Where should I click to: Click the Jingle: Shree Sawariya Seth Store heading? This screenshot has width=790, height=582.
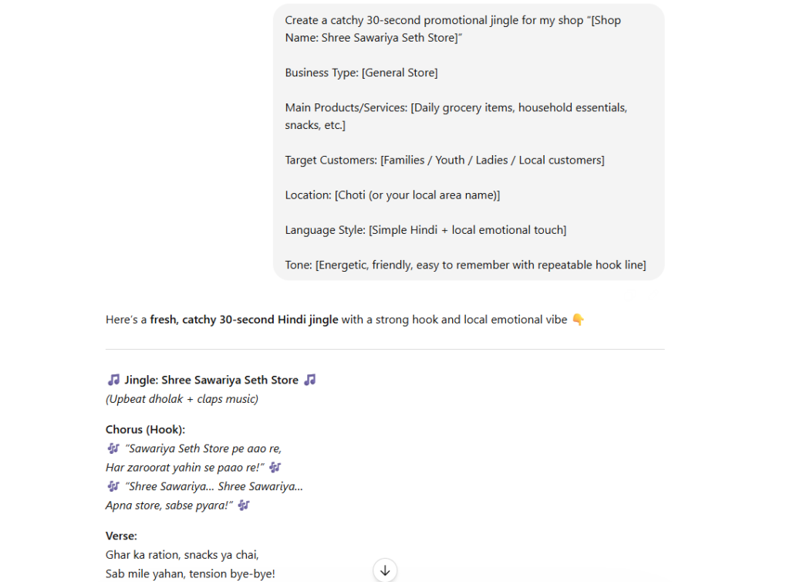click(x=210, y=380)
